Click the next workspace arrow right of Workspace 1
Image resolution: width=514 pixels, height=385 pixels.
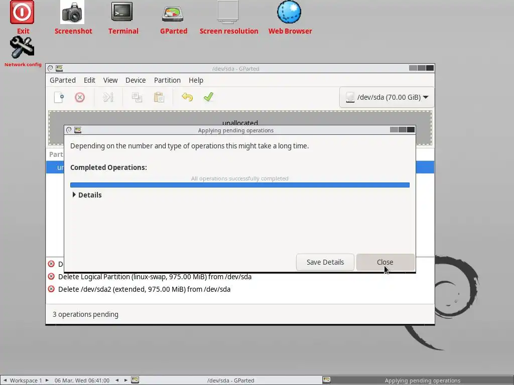(x=47, y=380)
